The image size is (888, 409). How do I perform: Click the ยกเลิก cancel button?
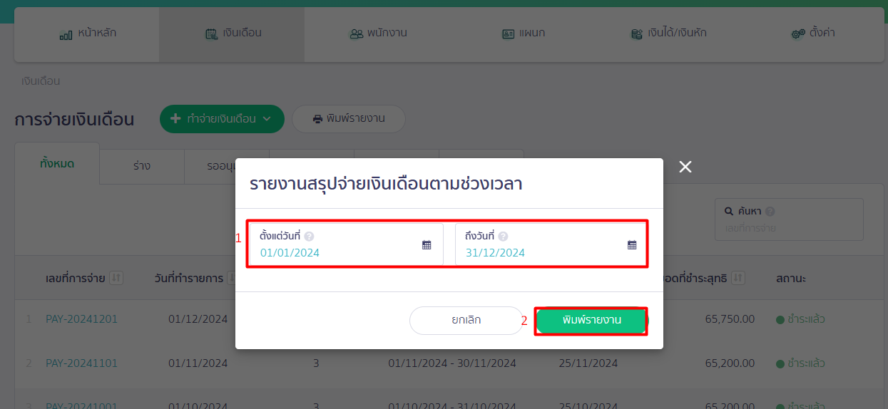click(x=466, y=321)
